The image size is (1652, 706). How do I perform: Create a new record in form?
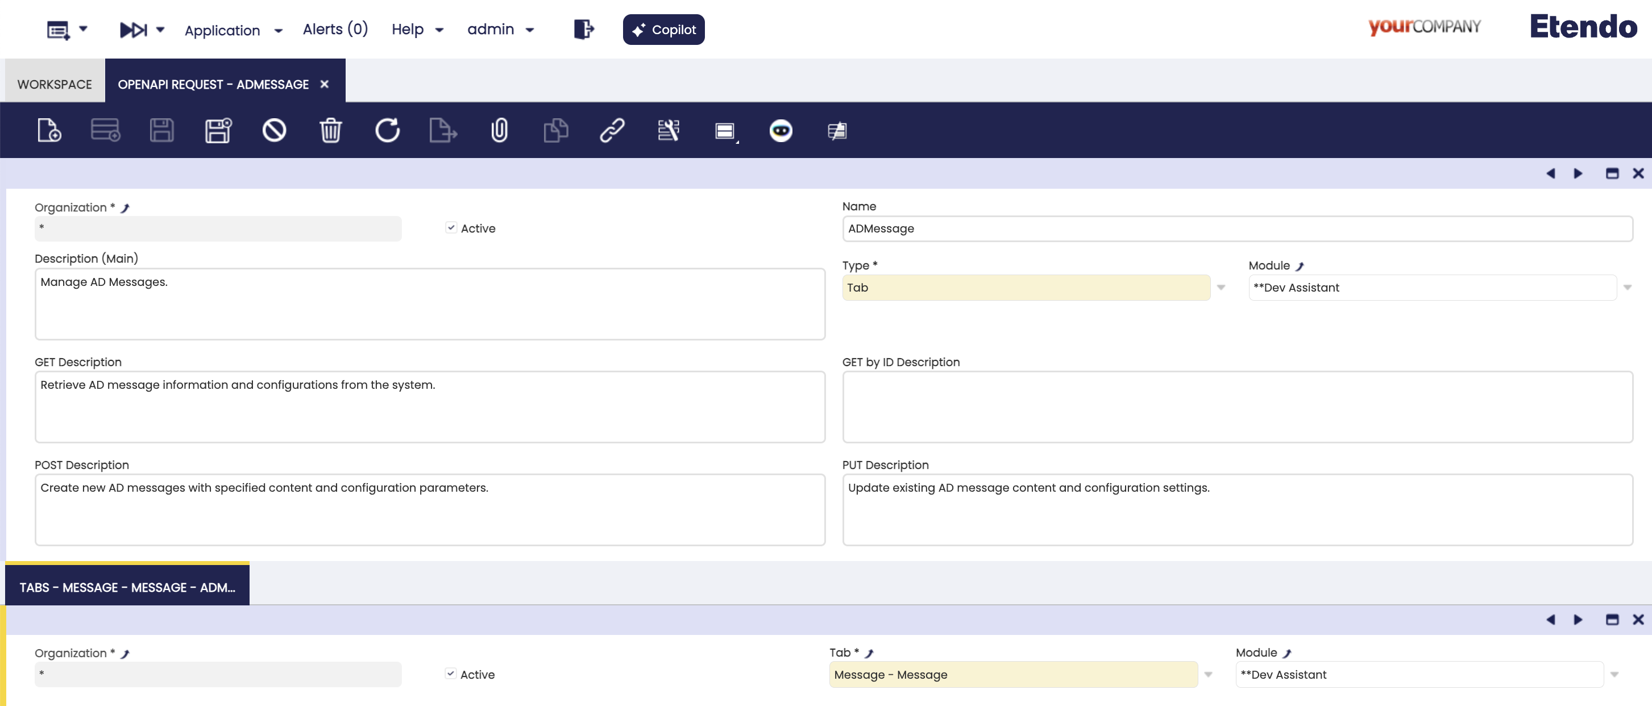pyautogui.click(x=49, y=131)
